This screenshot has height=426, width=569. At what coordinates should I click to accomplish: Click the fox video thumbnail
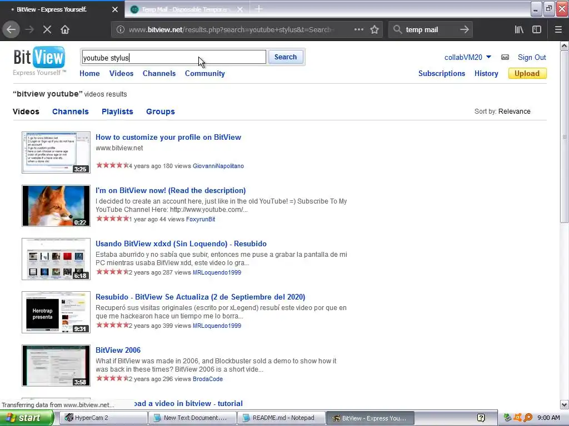[56, 206]
